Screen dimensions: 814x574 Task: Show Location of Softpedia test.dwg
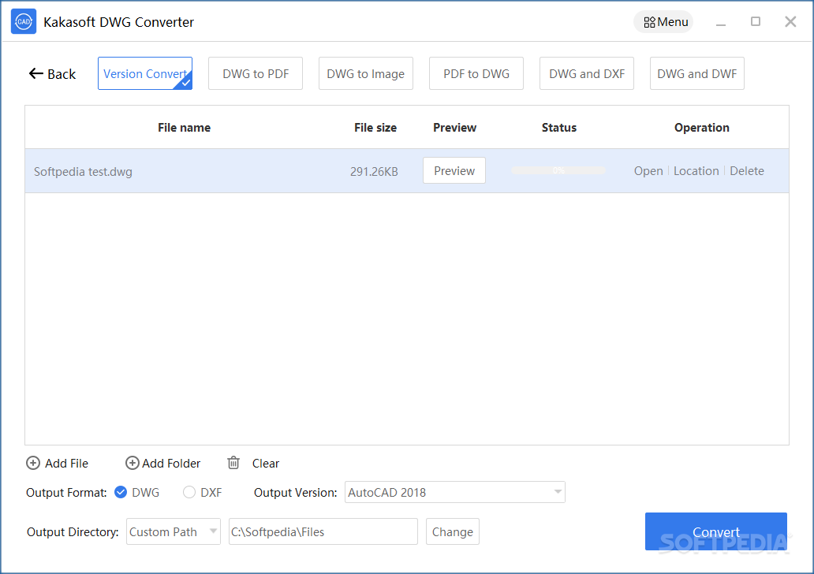(x=696, y=171)
